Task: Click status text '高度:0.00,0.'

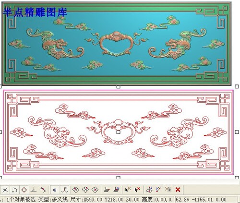Action: (157, 200)
